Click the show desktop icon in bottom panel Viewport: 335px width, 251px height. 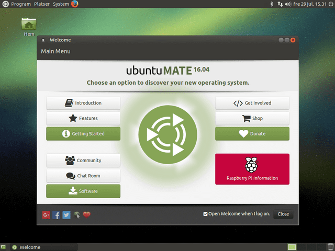click(3, 247)
